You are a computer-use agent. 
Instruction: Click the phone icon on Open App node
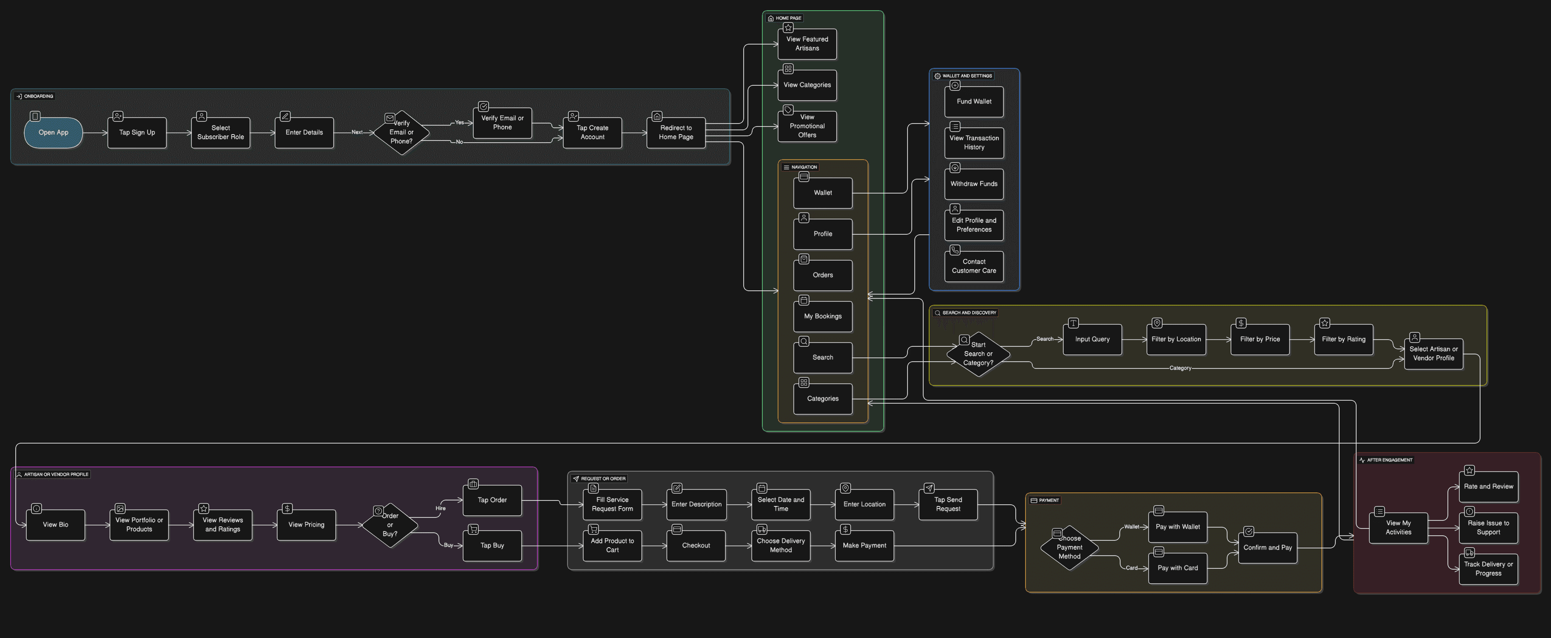tap(36, 116)
